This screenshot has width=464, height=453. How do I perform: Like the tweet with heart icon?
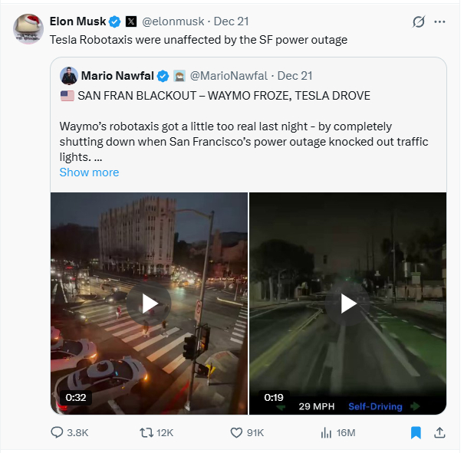click(237, 432)
